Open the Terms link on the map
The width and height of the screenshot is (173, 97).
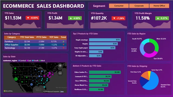click(62, 92)
